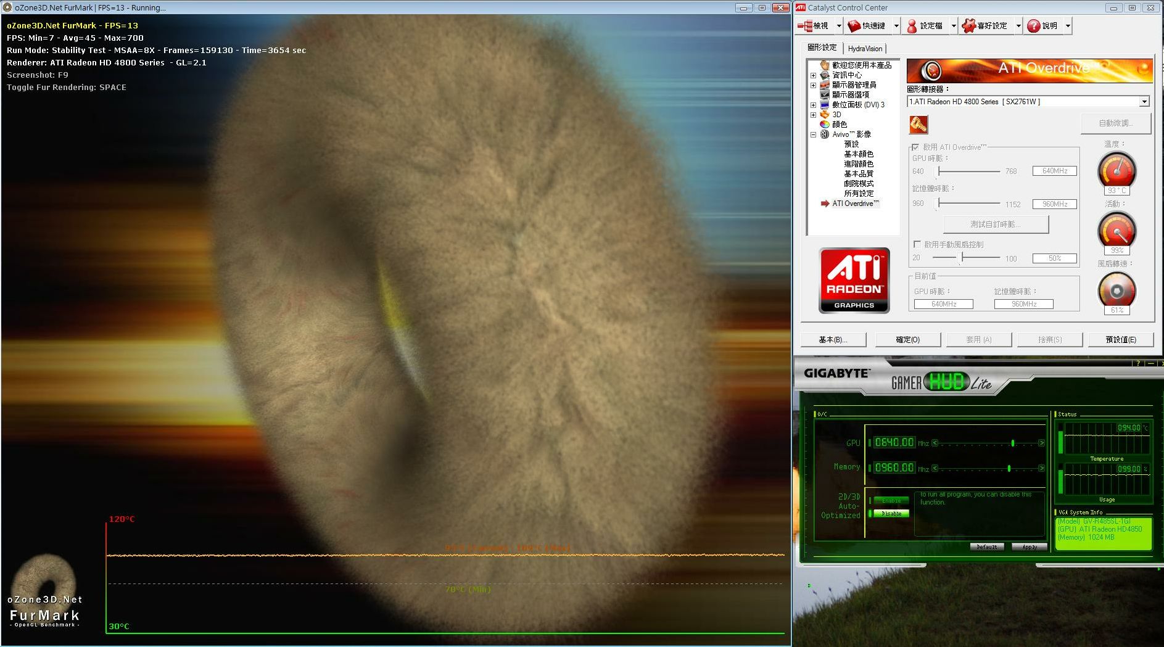
Task: Expand the dropdown arrow next to 喜好設定
Action: coord(1018,26)
